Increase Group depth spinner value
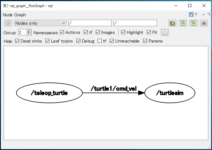 29,31
